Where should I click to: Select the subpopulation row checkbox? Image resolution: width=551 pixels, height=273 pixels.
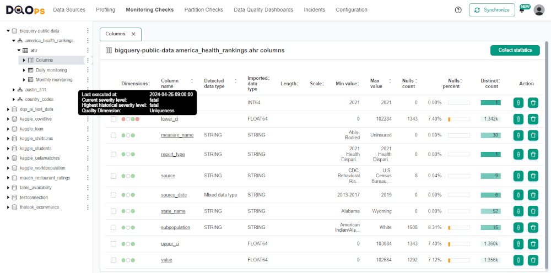coord(114,227)
